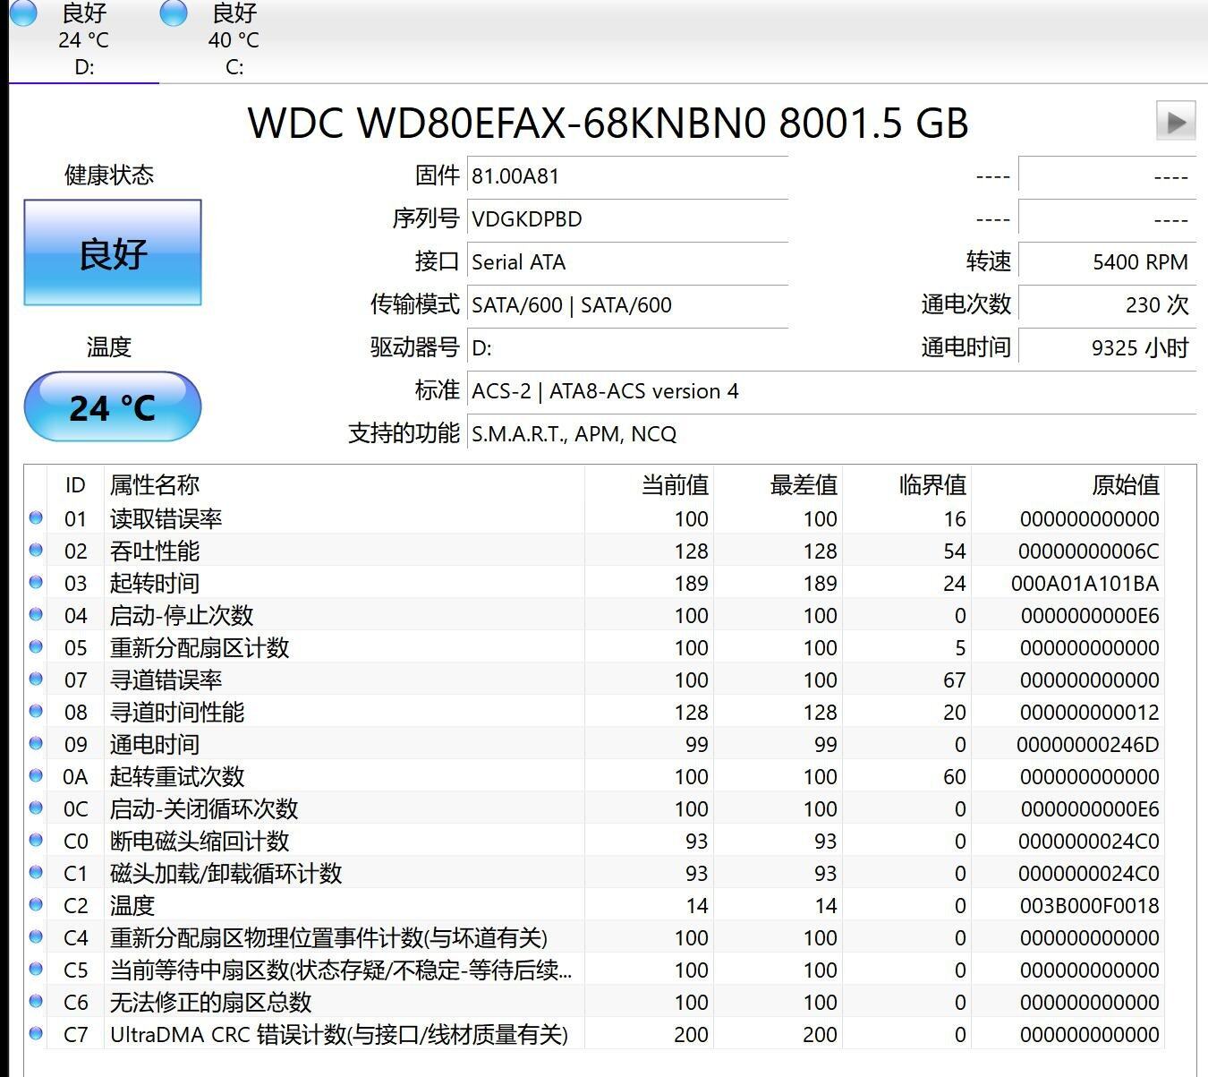This screenshot has height=1077, width=1208.
Task: Click raw value 000A01A101BA of 起转时间
Action: click(1085, 584)
